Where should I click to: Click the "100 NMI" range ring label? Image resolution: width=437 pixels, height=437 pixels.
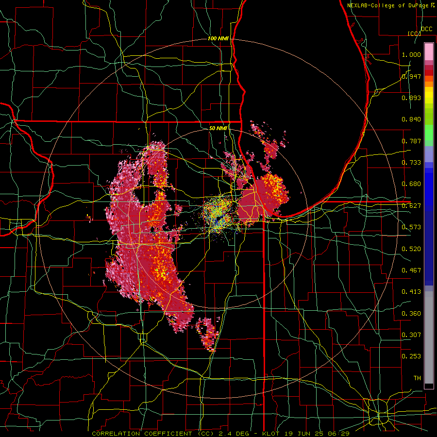click(x=218, y=38)
